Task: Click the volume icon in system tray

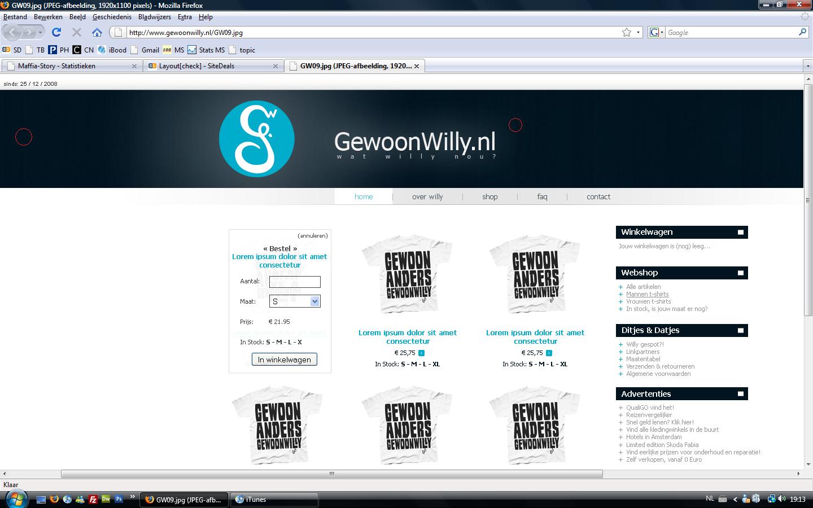Action: [x=782, y=499]
